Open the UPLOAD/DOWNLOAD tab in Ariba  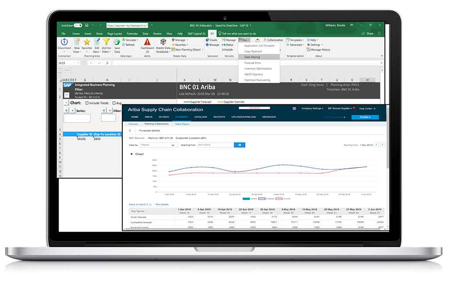(x=244, y=117)
